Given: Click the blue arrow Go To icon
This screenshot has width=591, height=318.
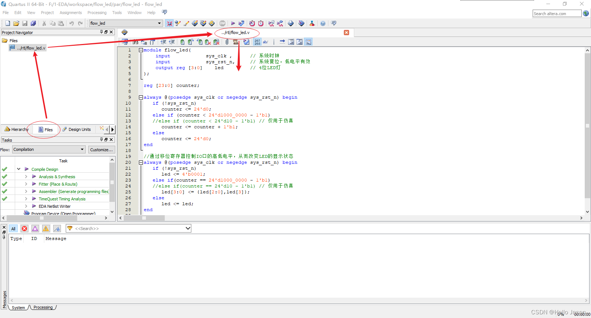Looking at the screenshot, I should pyautogui.click(x=282, y=42).
